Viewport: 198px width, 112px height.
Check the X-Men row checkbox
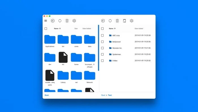tap(102, 61)
